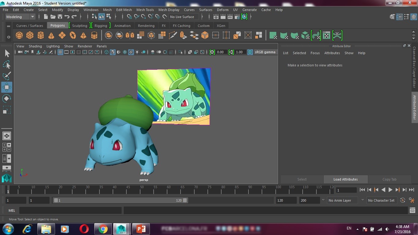418x235 pixels.
Task: Open the No Anim Layer dropdown
Action: tap(342, 200)
